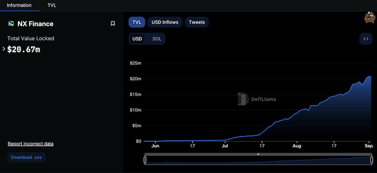377x173 pixels.
Task: Download the .csv data file
Action: pos(26,157)
